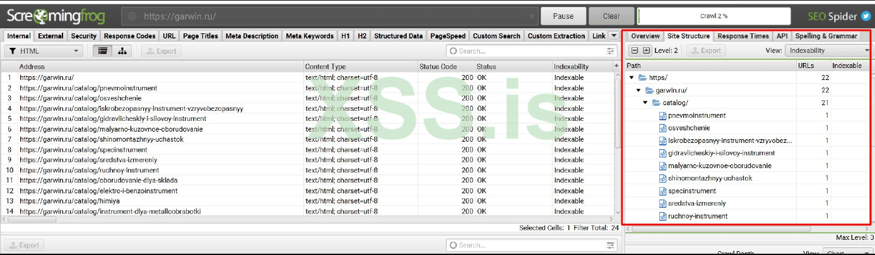
Task: Click the https/ folder icon
Action: [642, 78]
